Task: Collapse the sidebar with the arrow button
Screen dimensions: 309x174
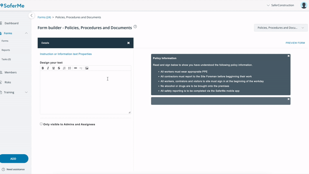Action: tap(32, 15)
